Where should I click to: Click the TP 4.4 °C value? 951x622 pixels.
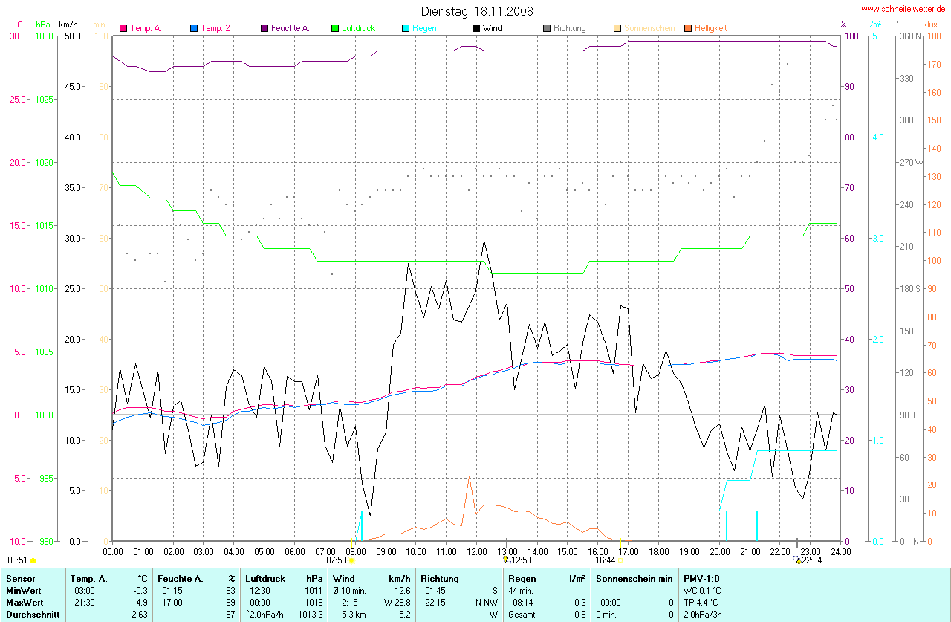[701, 602]
